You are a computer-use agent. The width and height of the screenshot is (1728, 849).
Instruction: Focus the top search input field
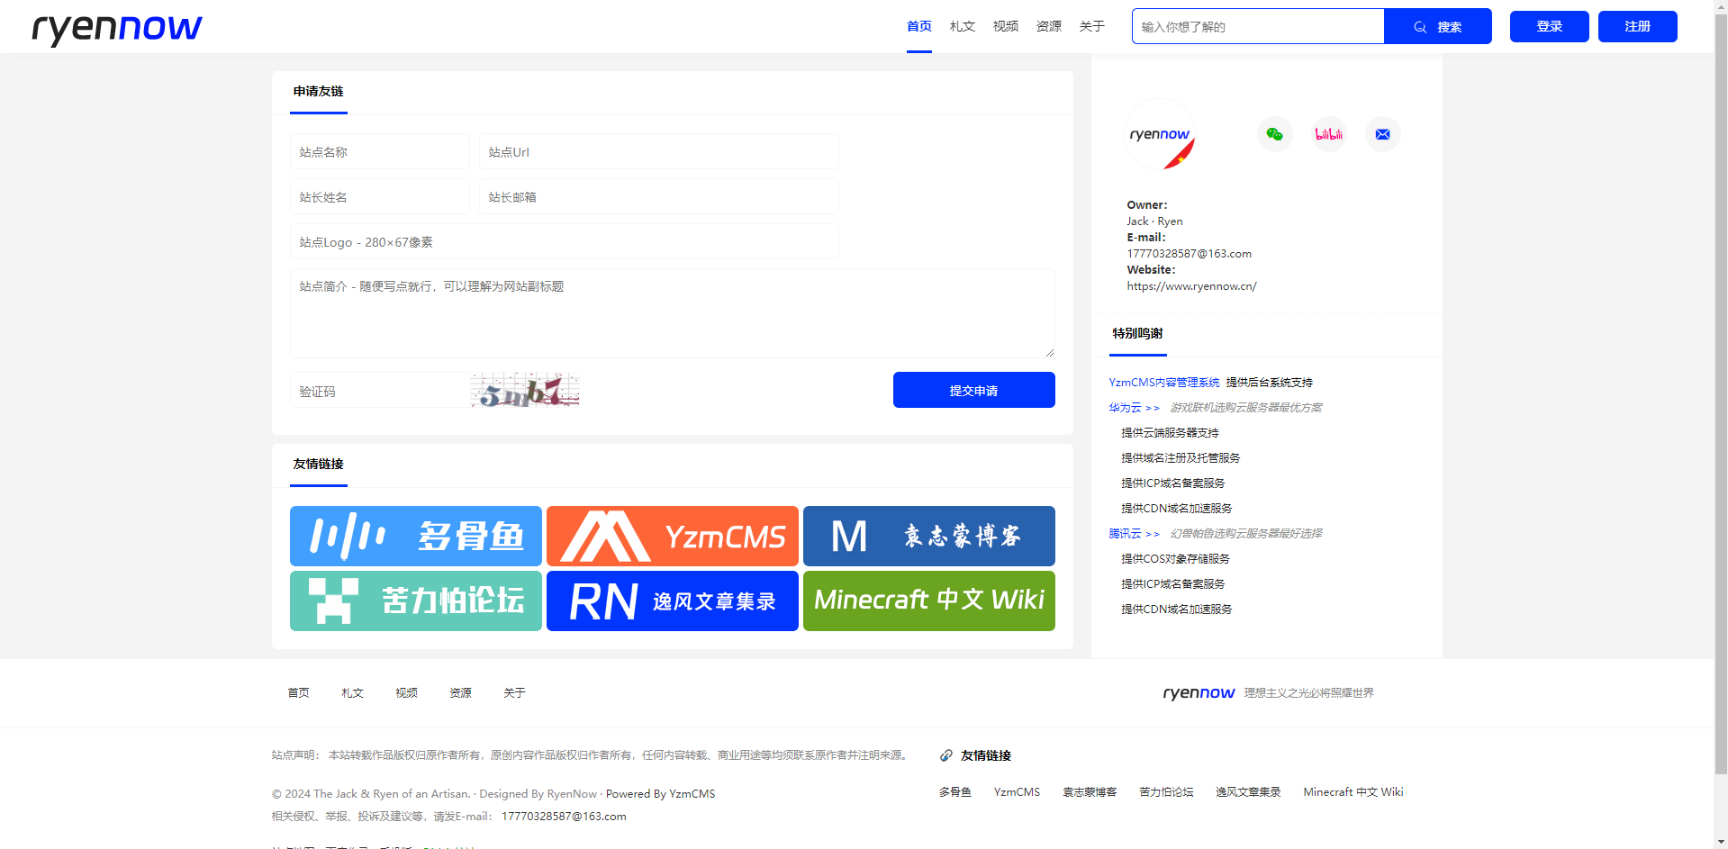click(1258, 26)
